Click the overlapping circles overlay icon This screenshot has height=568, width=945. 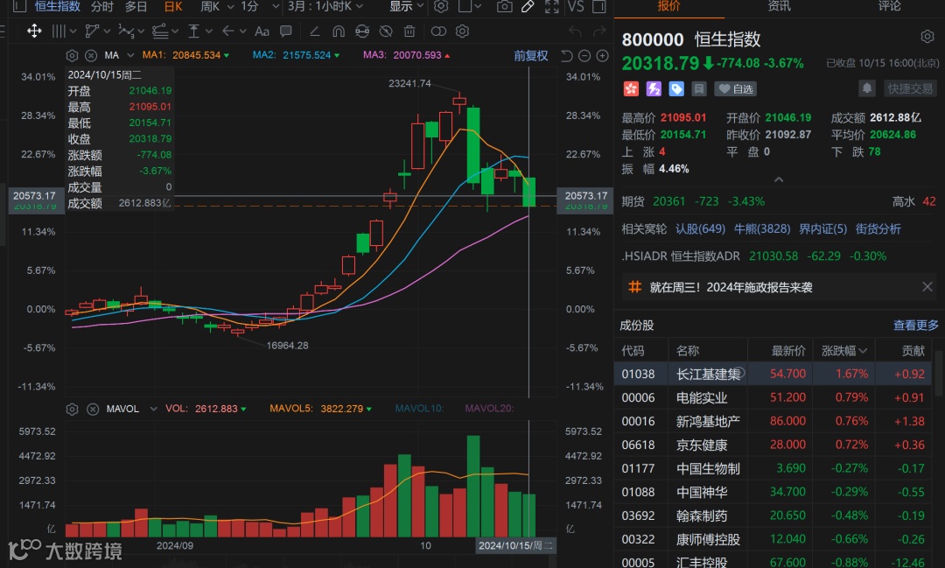(438, 32)
